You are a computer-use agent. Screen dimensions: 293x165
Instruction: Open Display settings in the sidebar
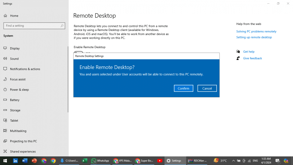(x=15, y=48)
